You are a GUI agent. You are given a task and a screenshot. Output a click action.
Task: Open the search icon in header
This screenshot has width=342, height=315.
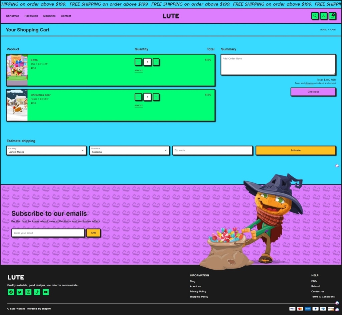coord(315,16)
